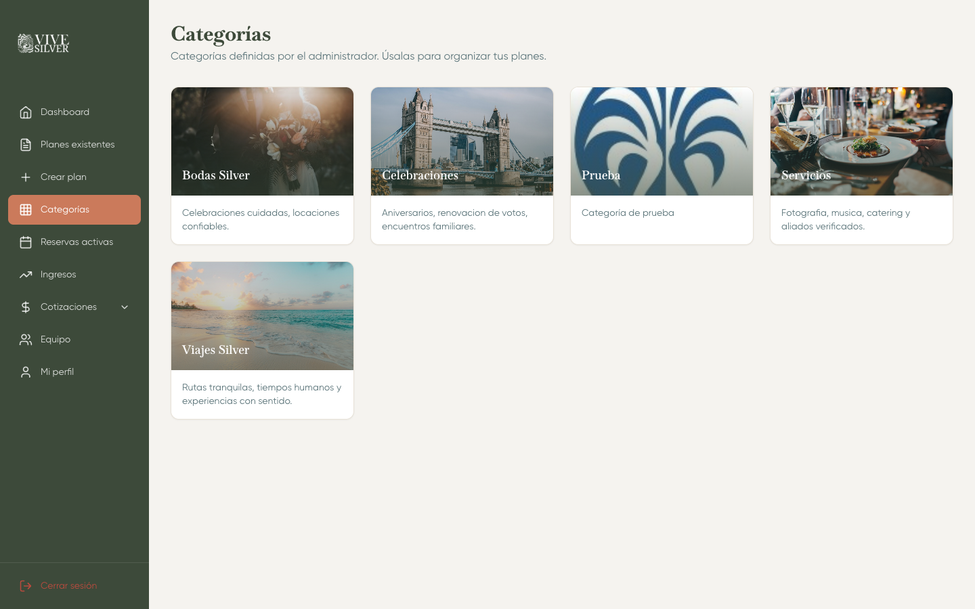The width and height of the screenshot is (975, 609).
Task: Click the Planes existentes document icon
Action: point(26,145)
